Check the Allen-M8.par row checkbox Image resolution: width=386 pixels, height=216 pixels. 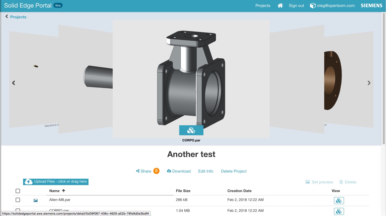pyautogui.click(x=18, y=200)
